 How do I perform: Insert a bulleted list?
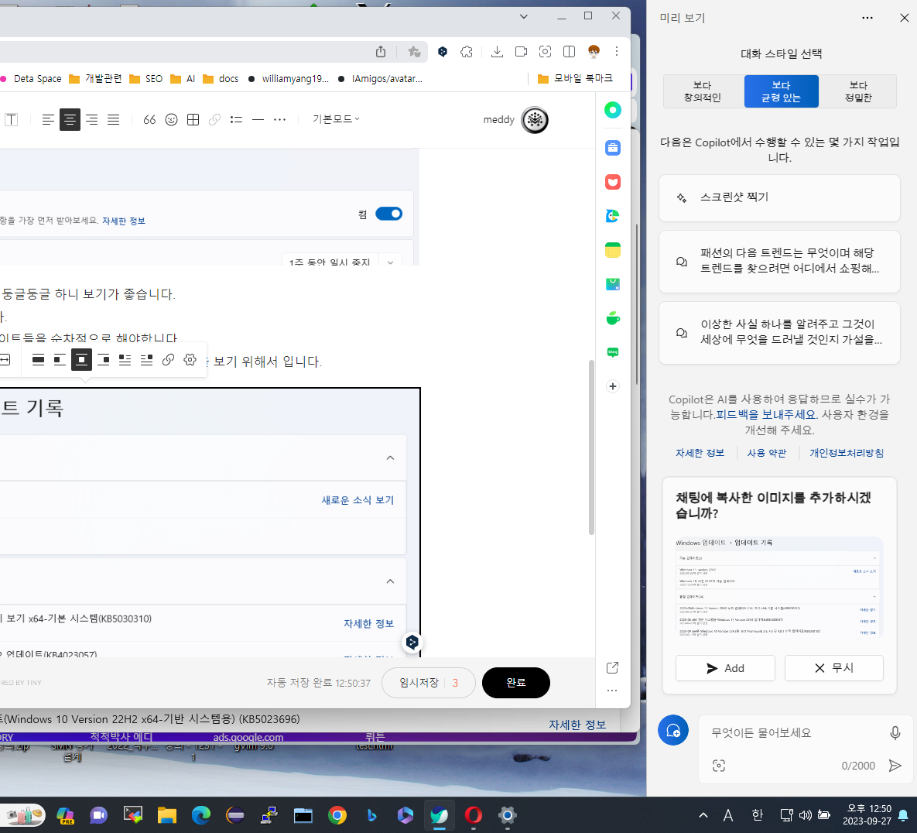tap(236, 118)
